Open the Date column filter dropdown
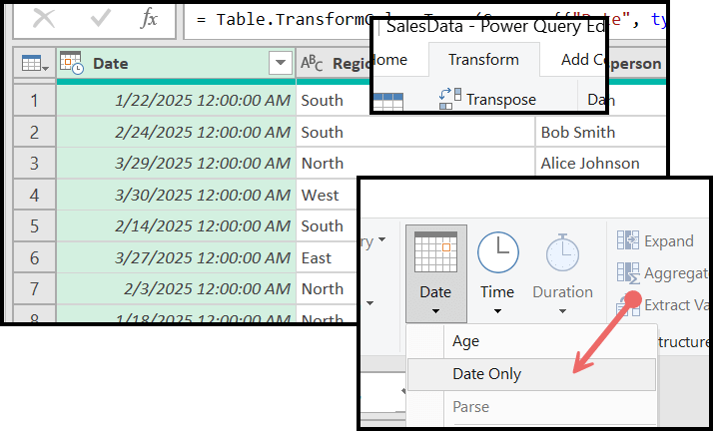Screen dimensions: 713x431 point(280,63)
